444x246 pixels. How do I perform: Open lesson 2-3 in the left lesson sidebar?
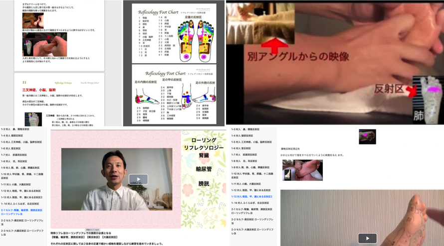(22, 233)
